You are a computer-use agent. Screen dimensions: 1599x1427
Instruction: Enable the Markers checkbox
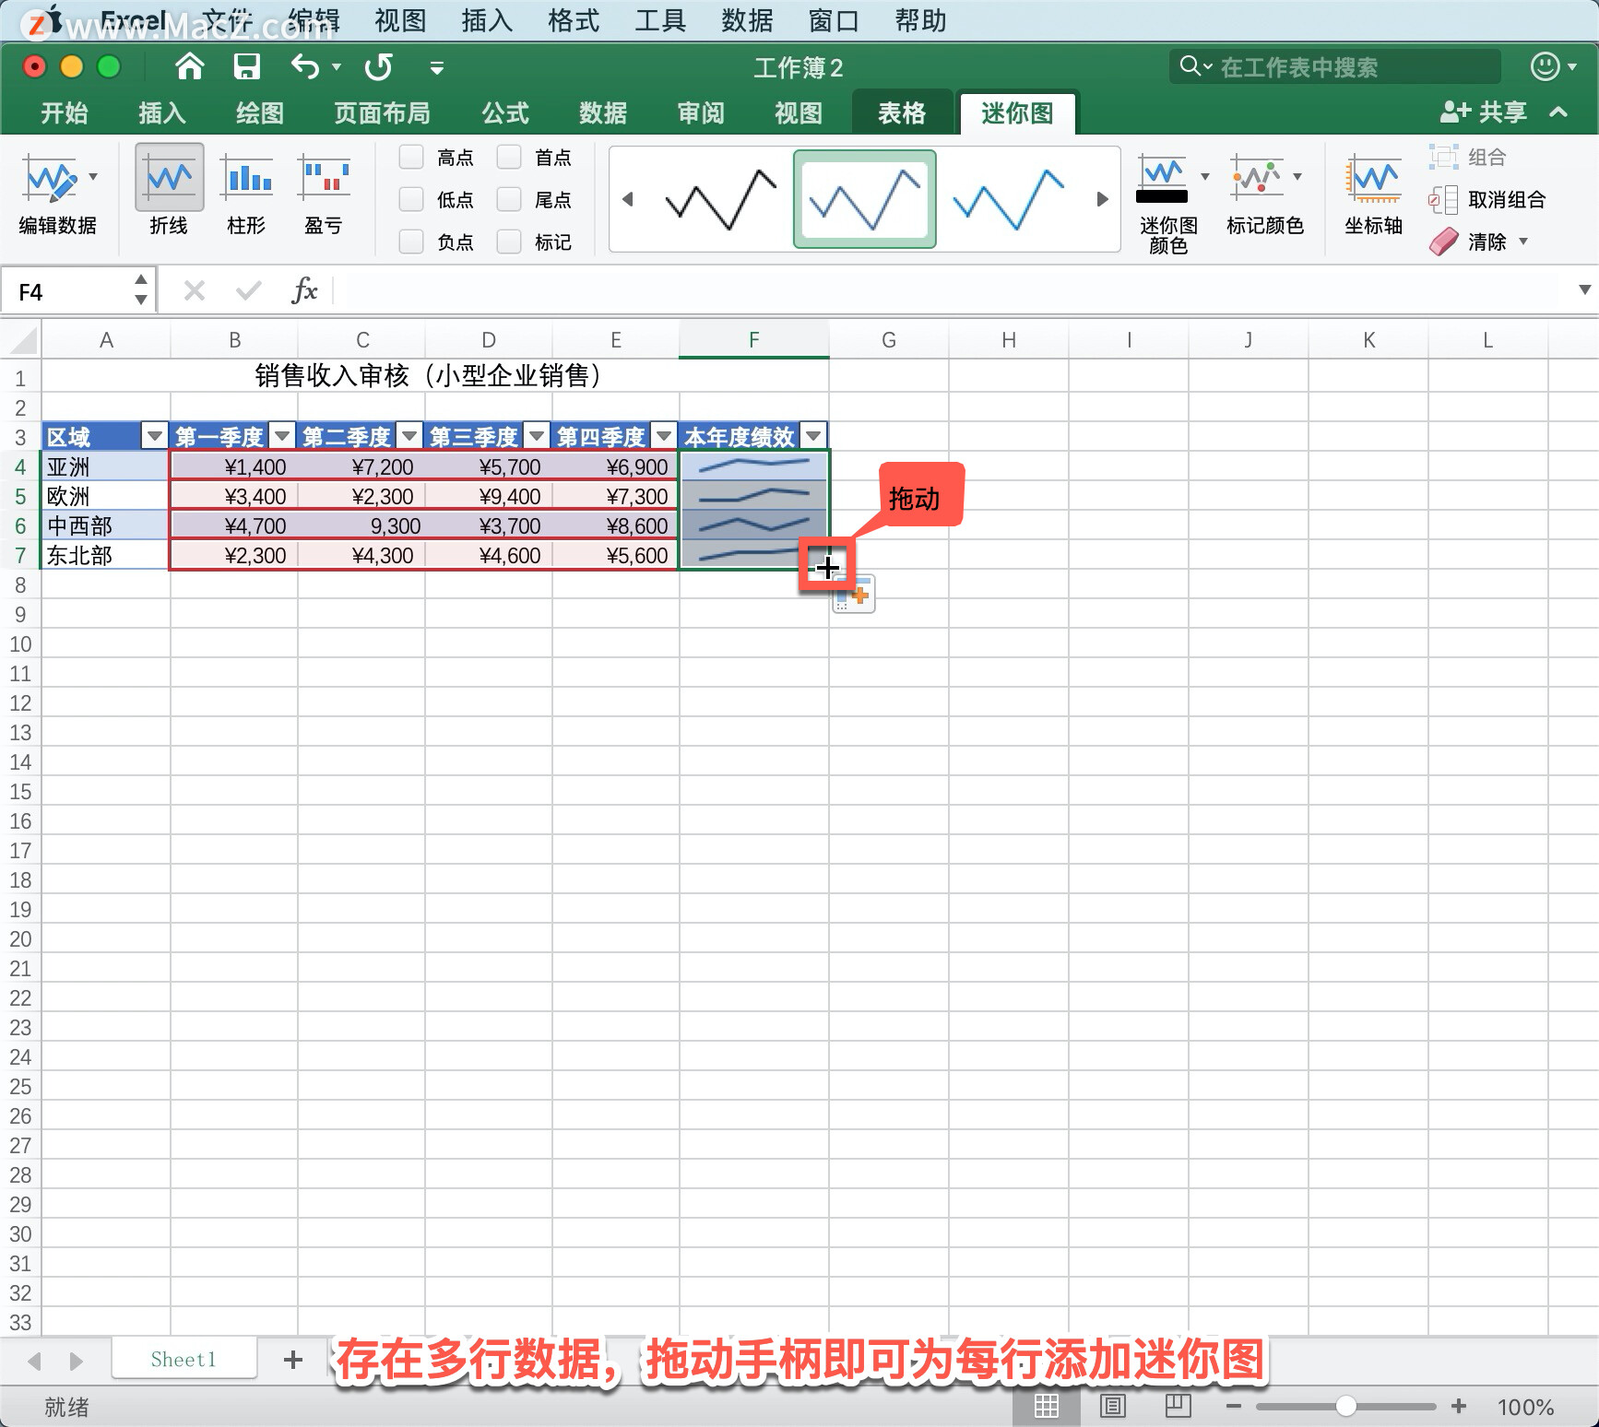(x=509, y=242)
